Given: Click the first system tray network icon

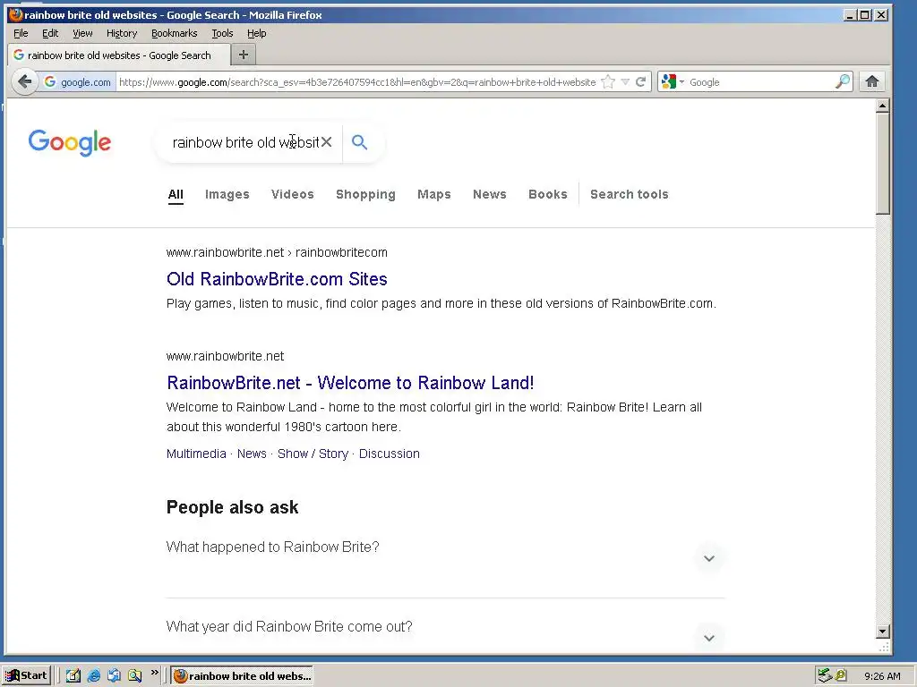Looking at the screenshot, I should (825, 676).
